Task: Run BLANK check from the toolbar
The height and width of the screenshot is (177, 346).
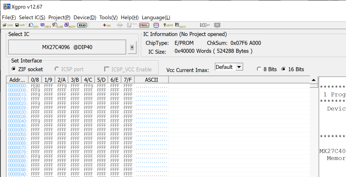Action: click(x=58, y=25)
